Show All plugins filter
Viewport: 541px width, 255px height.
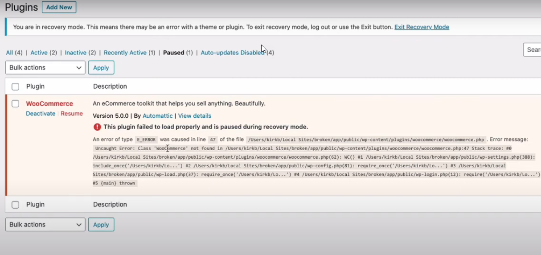[9, 53]
